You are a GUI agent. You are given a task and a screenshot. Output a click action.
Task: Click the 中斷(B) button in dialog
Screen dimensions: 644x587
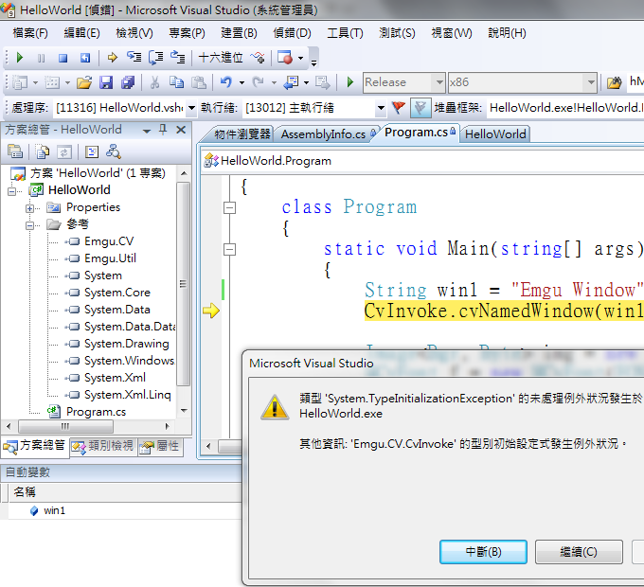point(483,552)
